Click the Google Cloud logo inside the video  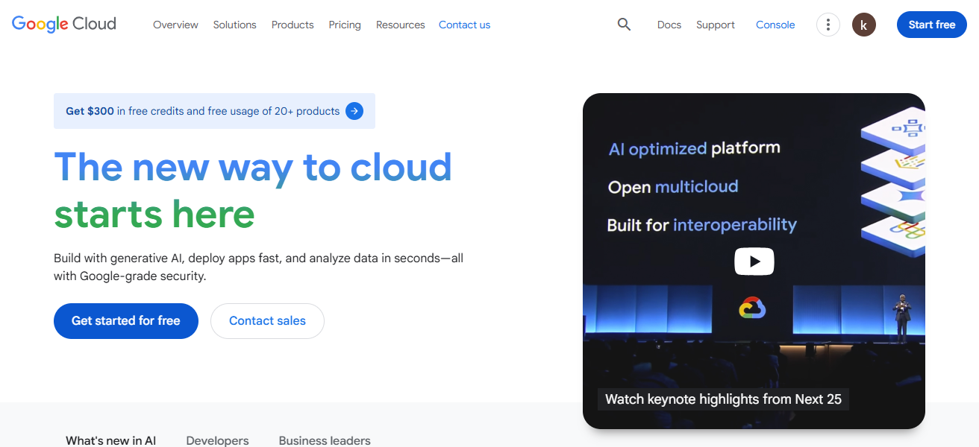point(754,307)
